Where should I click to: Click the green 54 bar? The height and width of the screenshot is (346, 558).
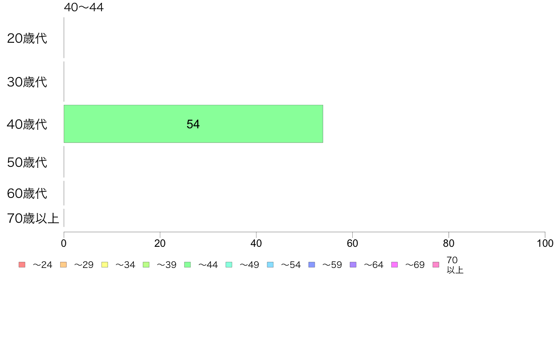[x=193, y=124]
